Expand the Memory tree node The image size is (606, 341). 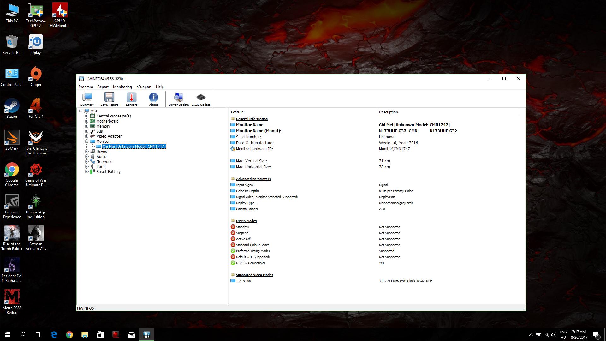pos(86,126)
